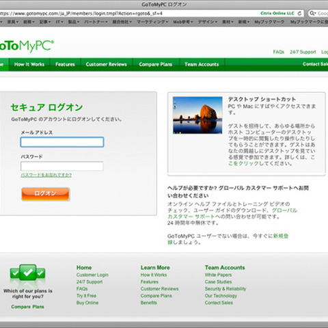328x328 pixels.
Task: Open the グローバル カスタマー サポート link
Action: (232, 213)
